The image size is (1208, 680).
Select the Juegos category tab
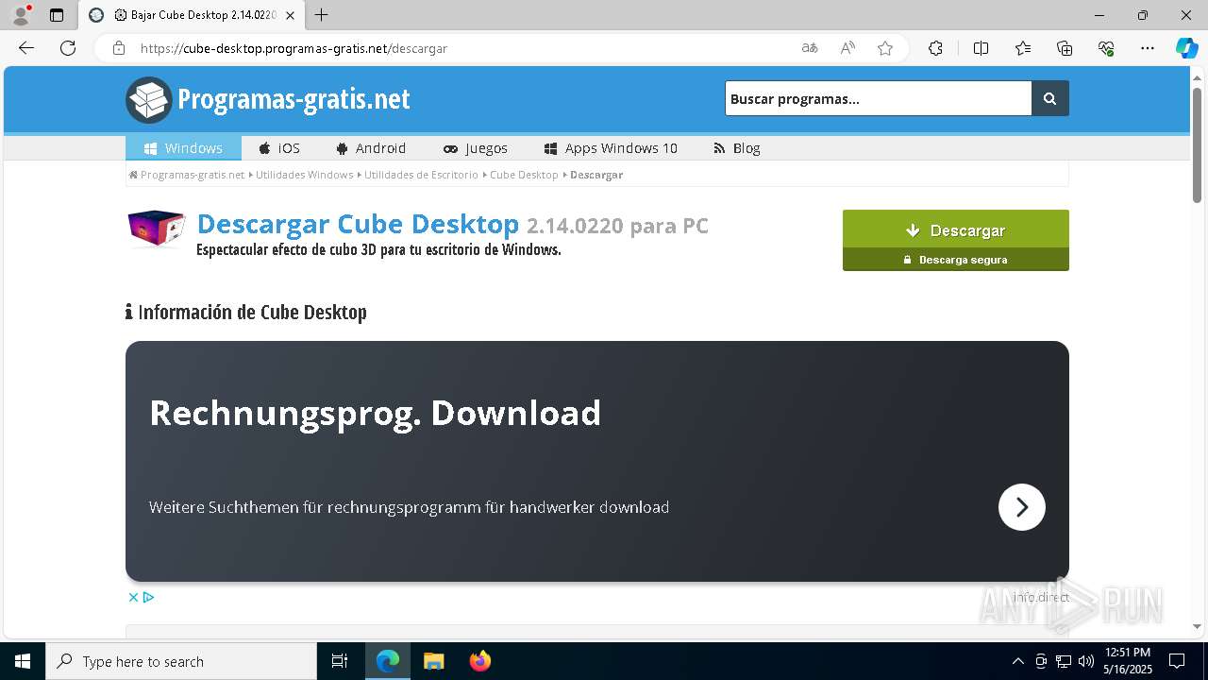click(476, 148)
